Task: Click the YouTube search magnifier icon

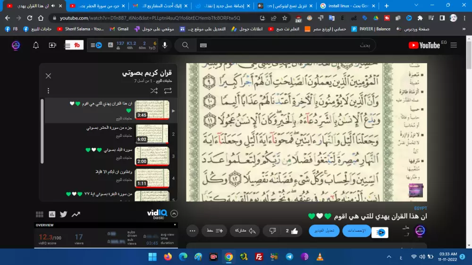Action: [x=185, y=45]
